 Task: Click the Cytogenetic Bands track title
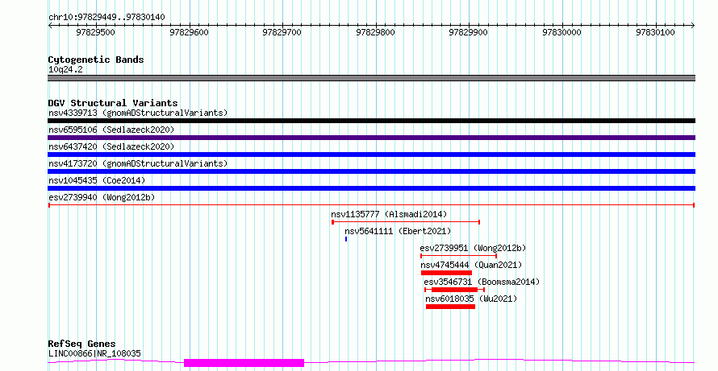click(96, 60)
